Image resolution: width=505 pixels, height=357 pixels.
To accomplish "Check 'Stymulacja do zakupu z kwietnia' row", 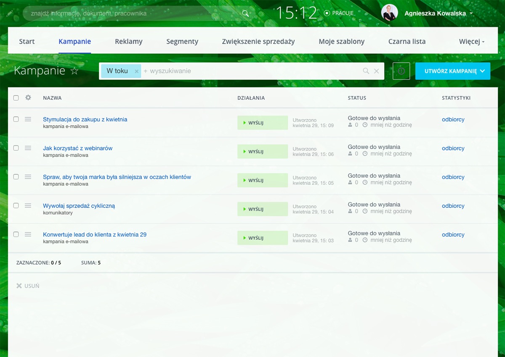I will pos(16,119).
